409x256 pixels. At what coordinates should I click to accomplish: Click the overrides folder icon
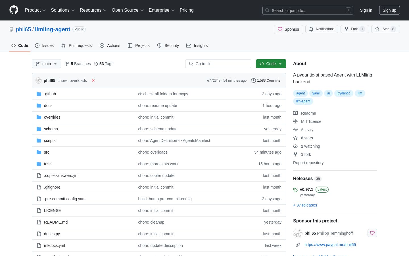pos(39,117)
